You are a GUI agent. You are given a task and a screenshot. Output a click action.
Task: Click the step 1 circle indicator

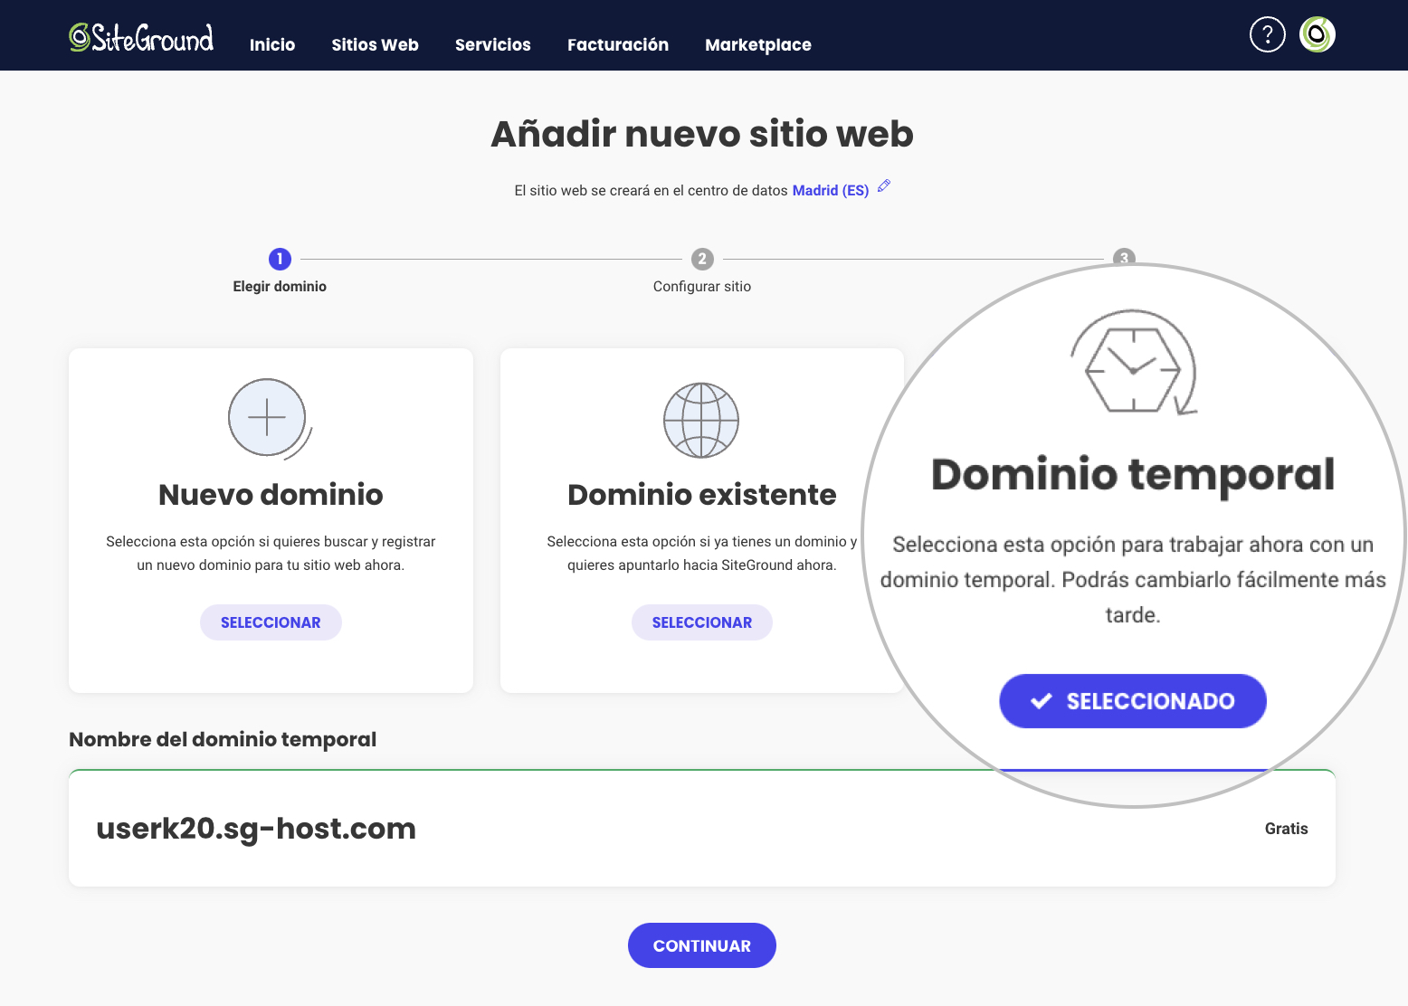coord(280,259)
